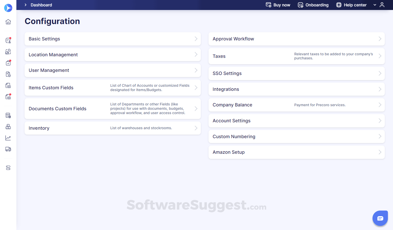Open the invoices document-with-clock icon
Viewport: 393px width, 230px height.
click(x=8, y=74)
